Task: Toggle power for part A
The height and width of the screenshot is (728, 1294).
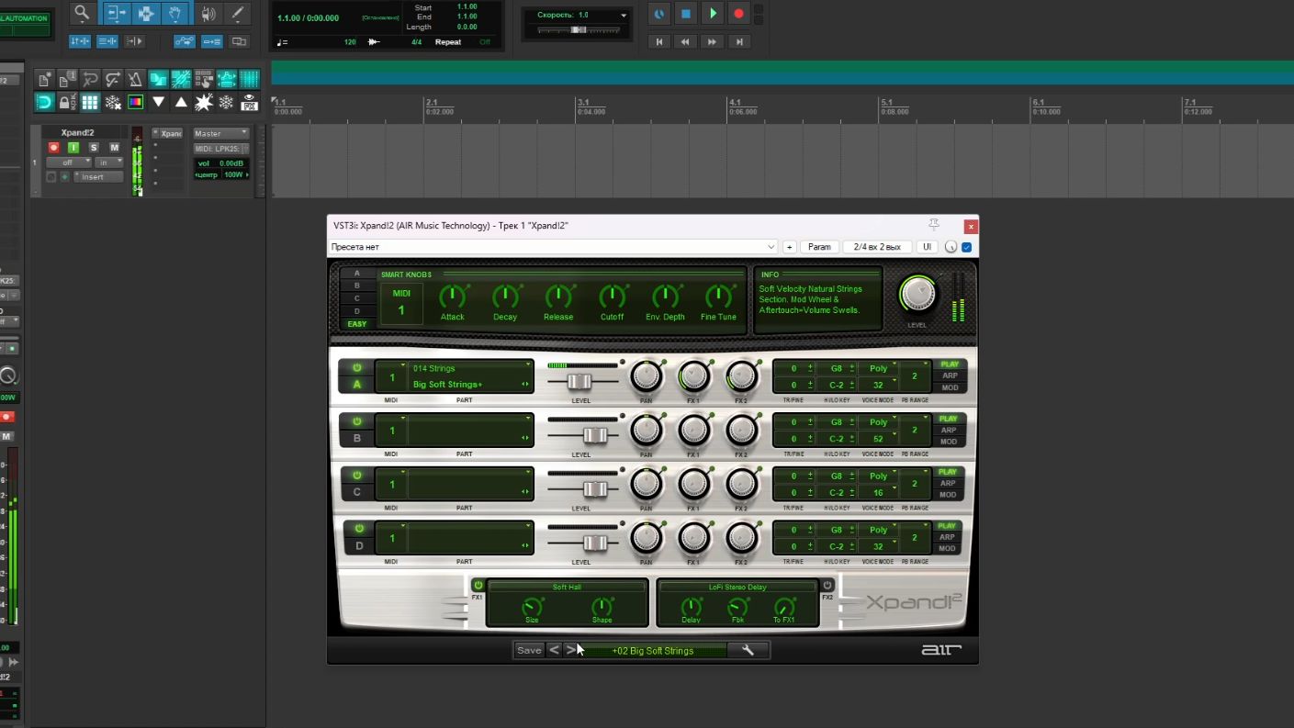Action: tap(357, 368)
